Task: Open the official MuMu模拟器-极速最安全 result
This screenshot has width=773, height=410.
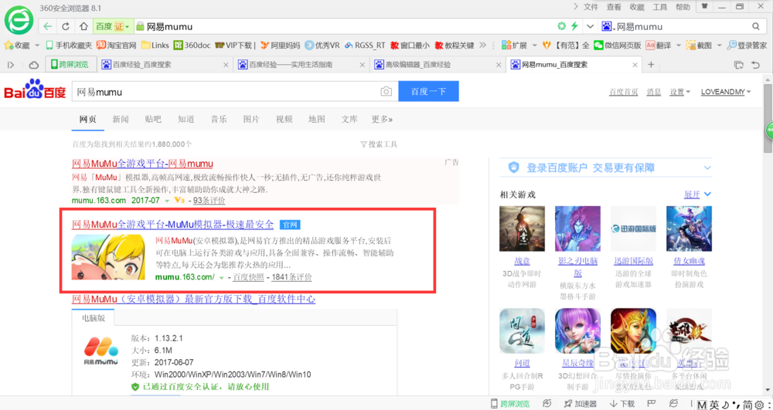Action: pyautogui.click(x=172, y=225)
